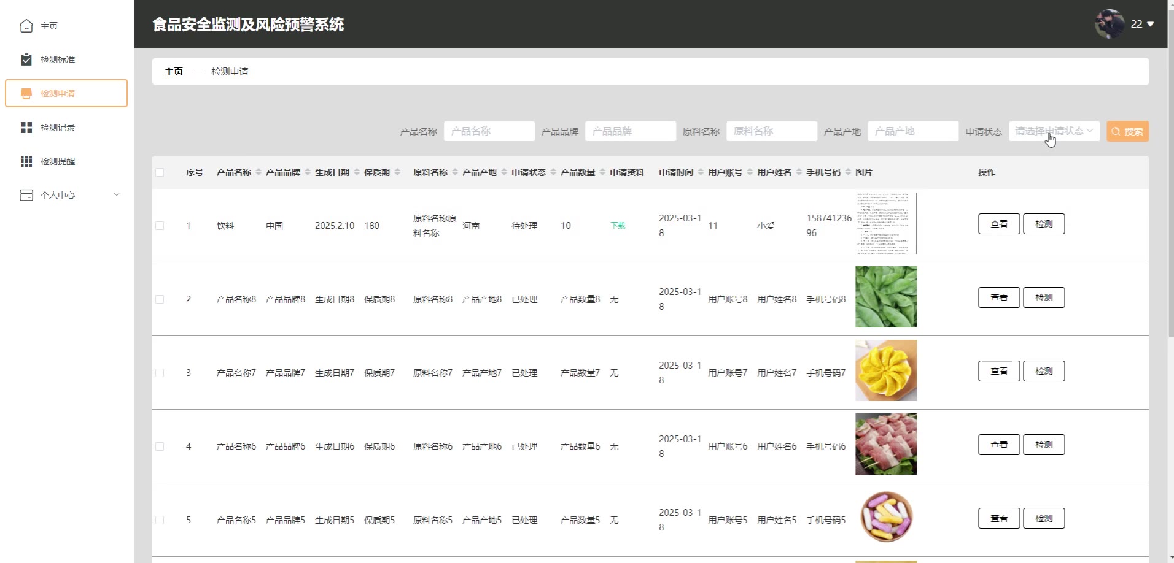Tick the checkbox for row 产品名称6

pos(160,446)
